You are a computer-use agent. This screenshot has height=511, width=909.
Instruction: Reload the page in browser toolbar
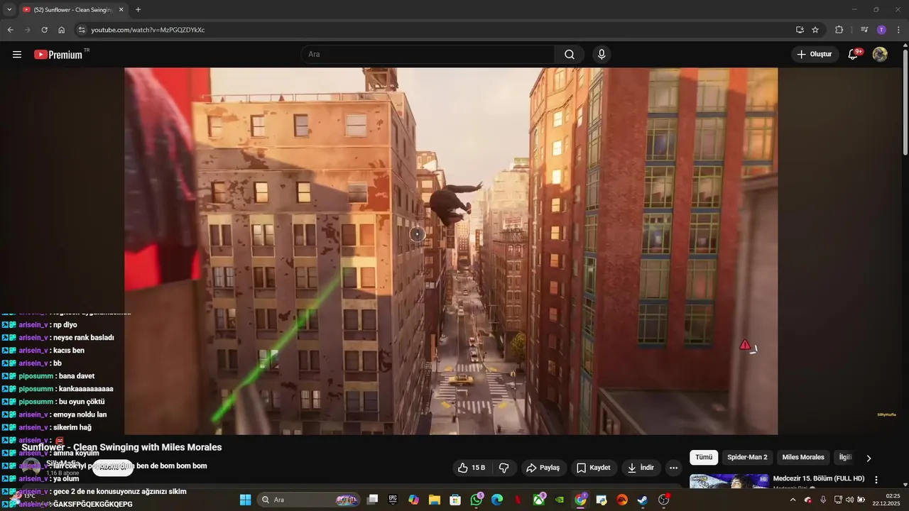(x=44, y=30)
